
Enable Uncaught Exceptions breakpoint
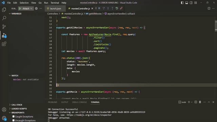[x=14, y=120]
